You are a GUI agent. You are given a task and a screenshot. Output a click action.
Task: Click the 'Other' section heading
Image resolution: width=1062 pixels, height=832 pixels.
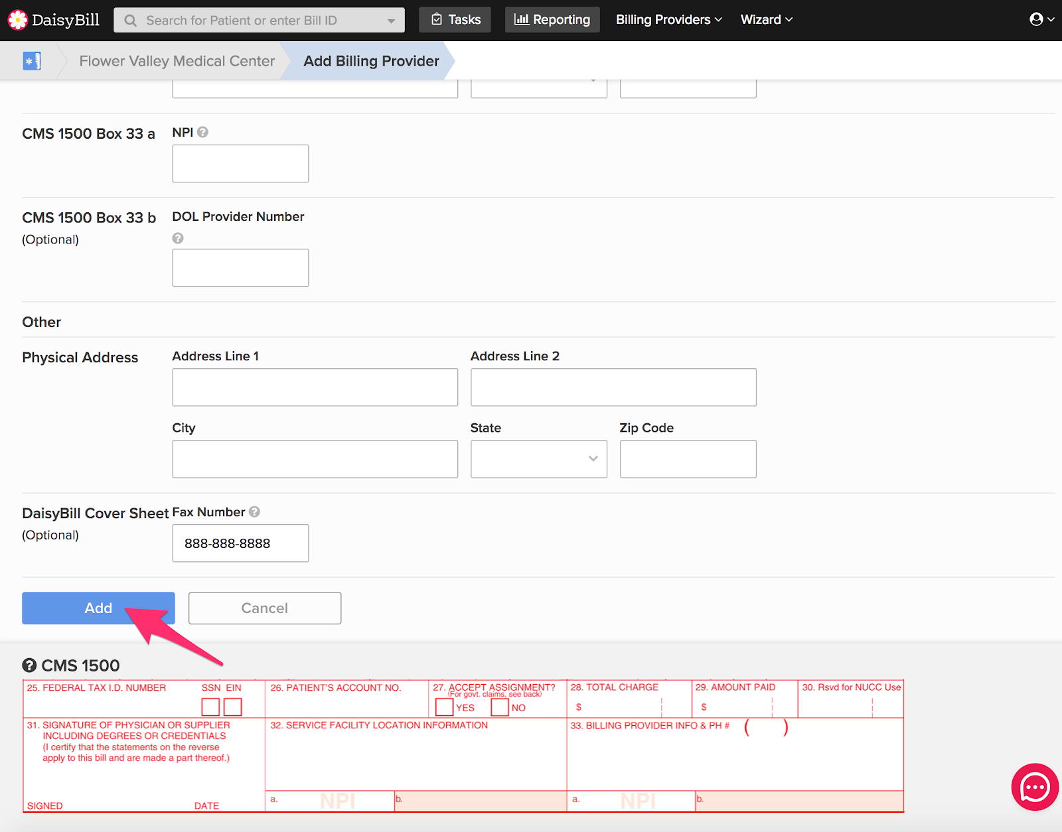click(x=42, y=322)
